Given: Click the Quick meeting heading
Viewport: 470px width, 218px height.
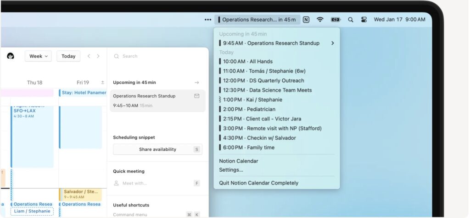Looking at the screenshot, I should tap(129, 171).
